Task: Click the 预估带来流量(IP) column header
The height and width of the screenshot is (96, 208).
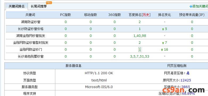Action: click(x=192, y=15)
